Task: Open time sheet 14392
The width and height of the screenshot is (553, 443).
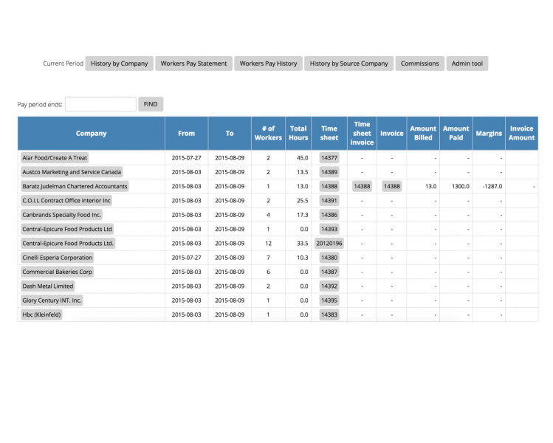Action: click(x=329, y=286)
